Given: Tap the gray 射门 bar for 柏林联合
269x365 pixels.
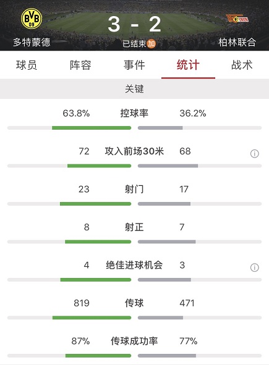Looking at the screenshot, I should click(x=164, y=204).
